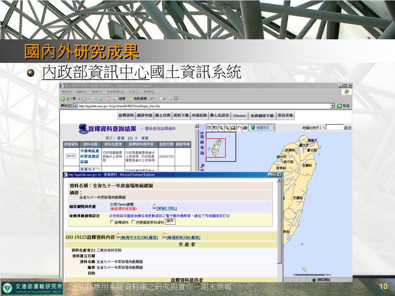Click the icon before 檢視中文化XML檔案
Image resolution: width=395 pixels, height=296 pixels.
pyautogui.click(x=118, y=235)
